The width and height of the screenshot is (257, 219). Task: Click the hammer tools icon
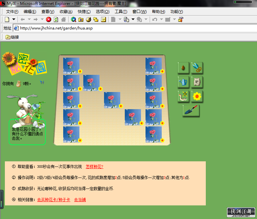pos(181,19)
